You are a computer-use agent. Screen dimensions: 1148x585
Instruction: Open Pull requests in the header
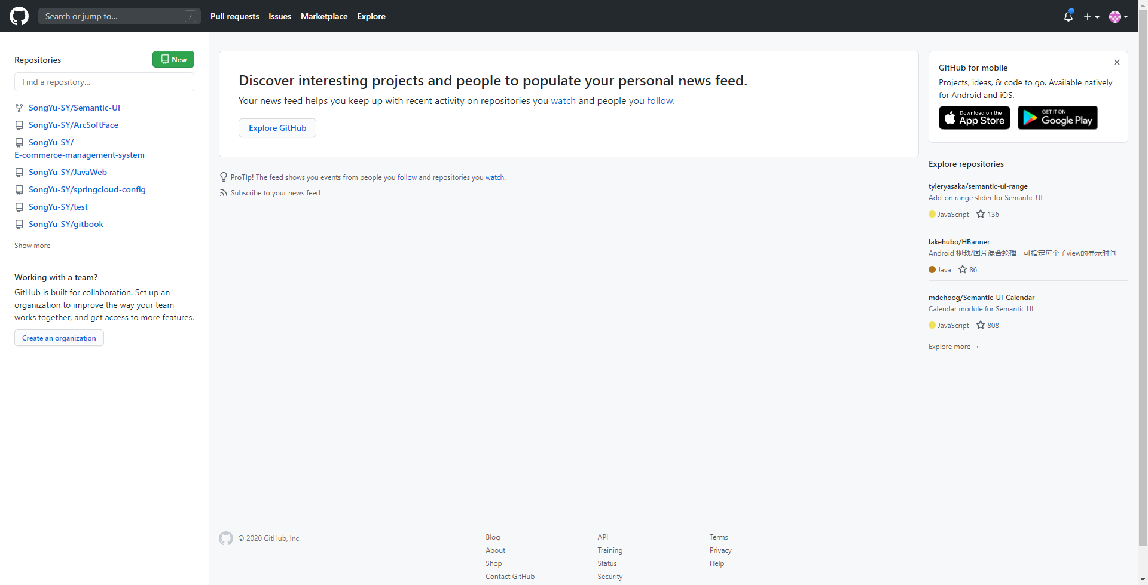234,16
